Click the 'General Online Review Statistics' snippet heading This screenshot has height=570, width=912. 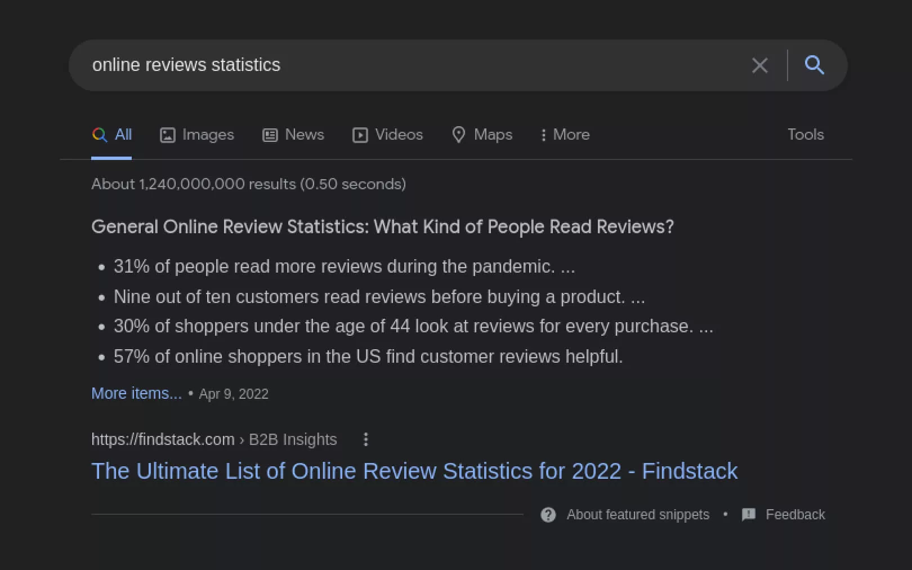pyautogui.click(x=382, y=226)
